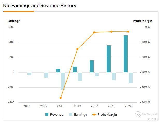Click the Revenue legend dark teal swatch
The image size is (161, 123).
[x=47, y=114]
